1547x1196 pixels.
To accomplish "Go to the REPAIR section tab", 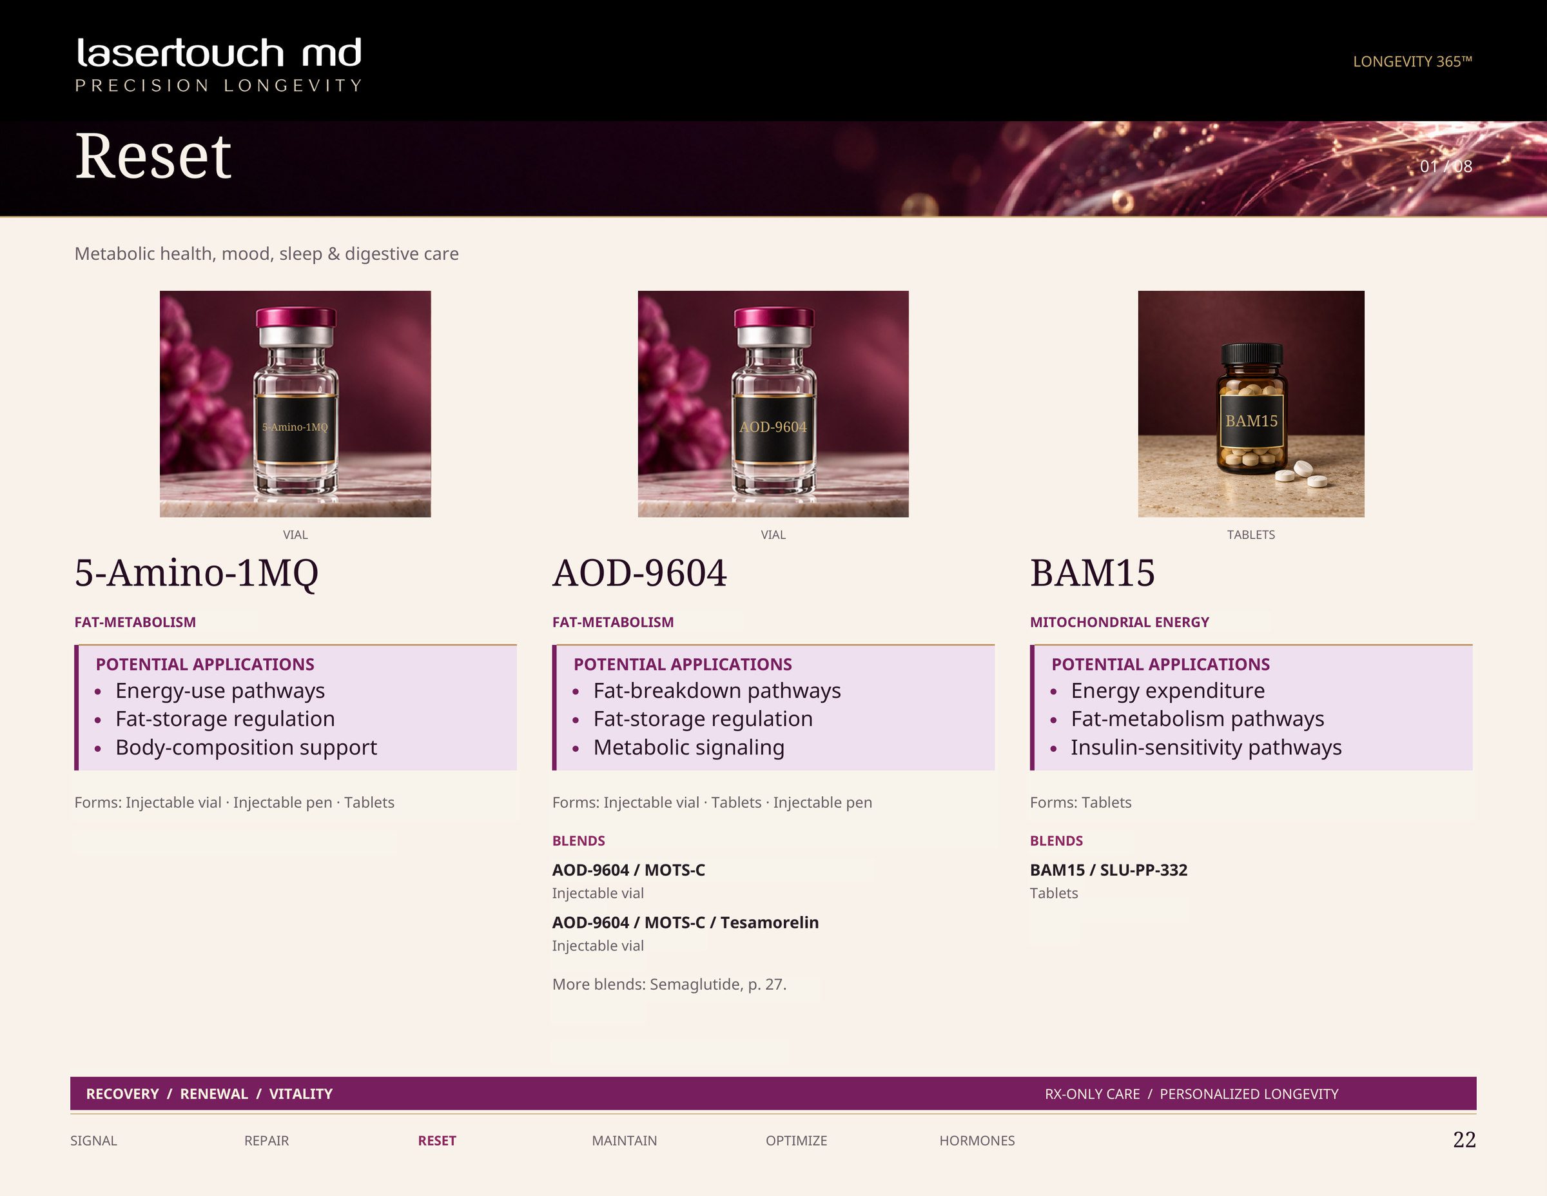I will coord(266,1141).
